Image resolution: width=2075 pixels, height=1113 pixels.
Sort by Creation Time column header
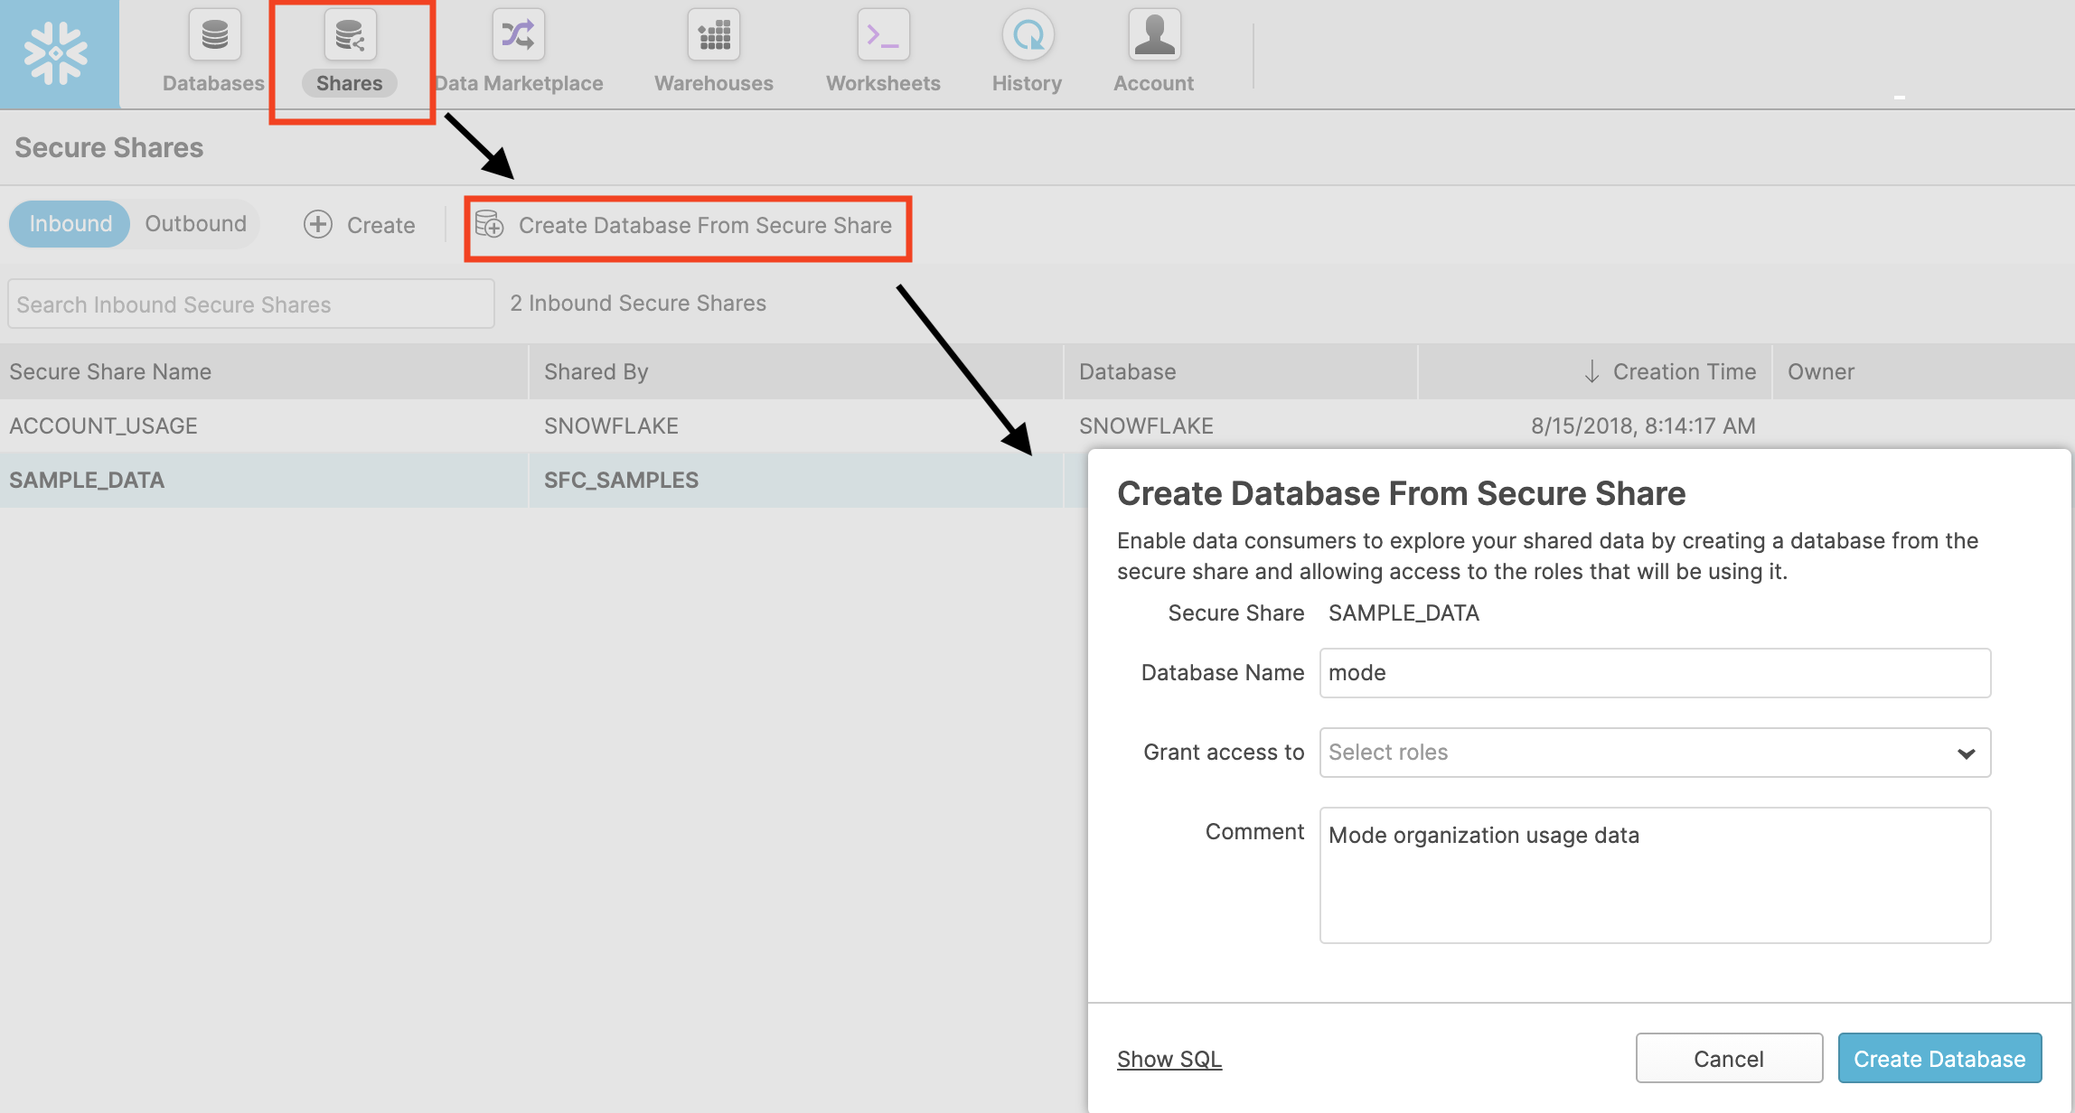1595,371
